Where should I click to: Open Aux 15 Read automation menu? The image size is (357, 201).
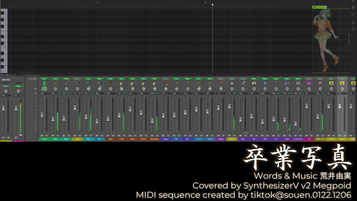(342, 79)
